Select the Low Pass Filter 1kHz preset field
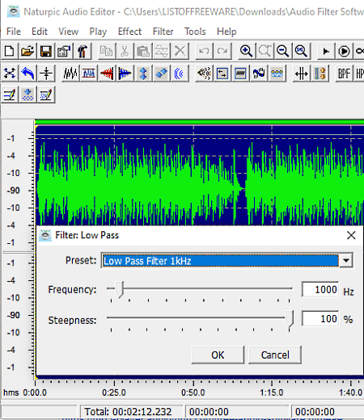364x420 pixels. pos(221,261)
